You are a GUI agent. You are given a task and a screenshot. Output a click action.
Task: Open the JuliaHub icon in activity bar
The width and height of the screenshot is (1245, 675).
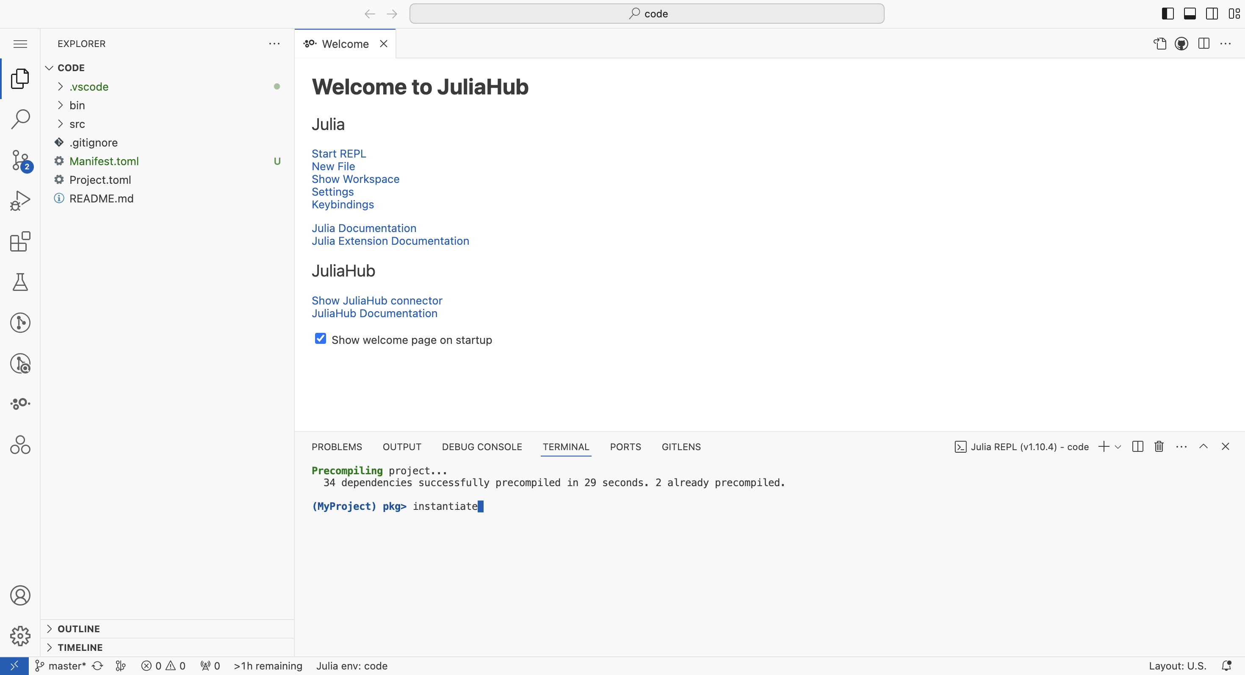(x=20, y=403)
